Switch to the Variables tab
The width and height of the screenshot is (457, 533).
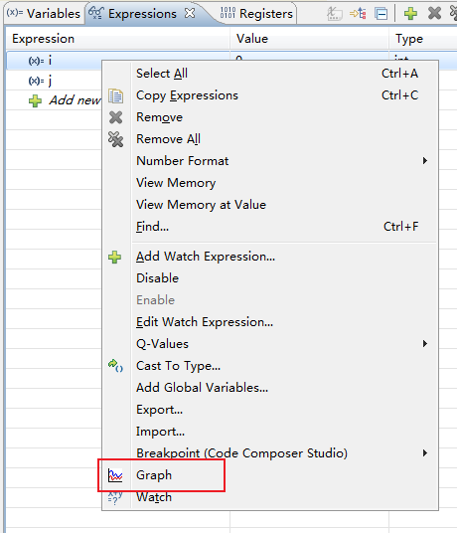point(44,14)
